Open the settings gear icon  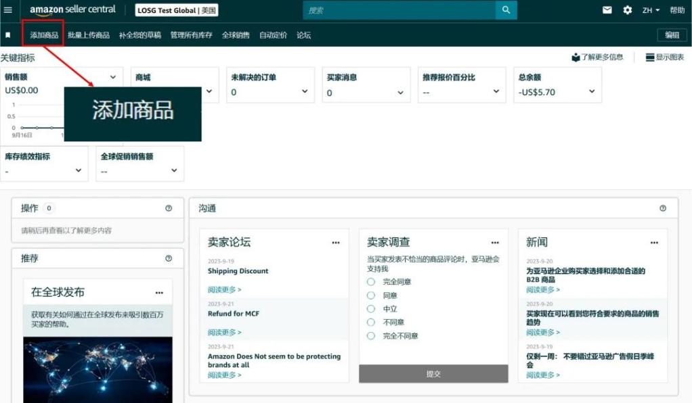[627, 10]
